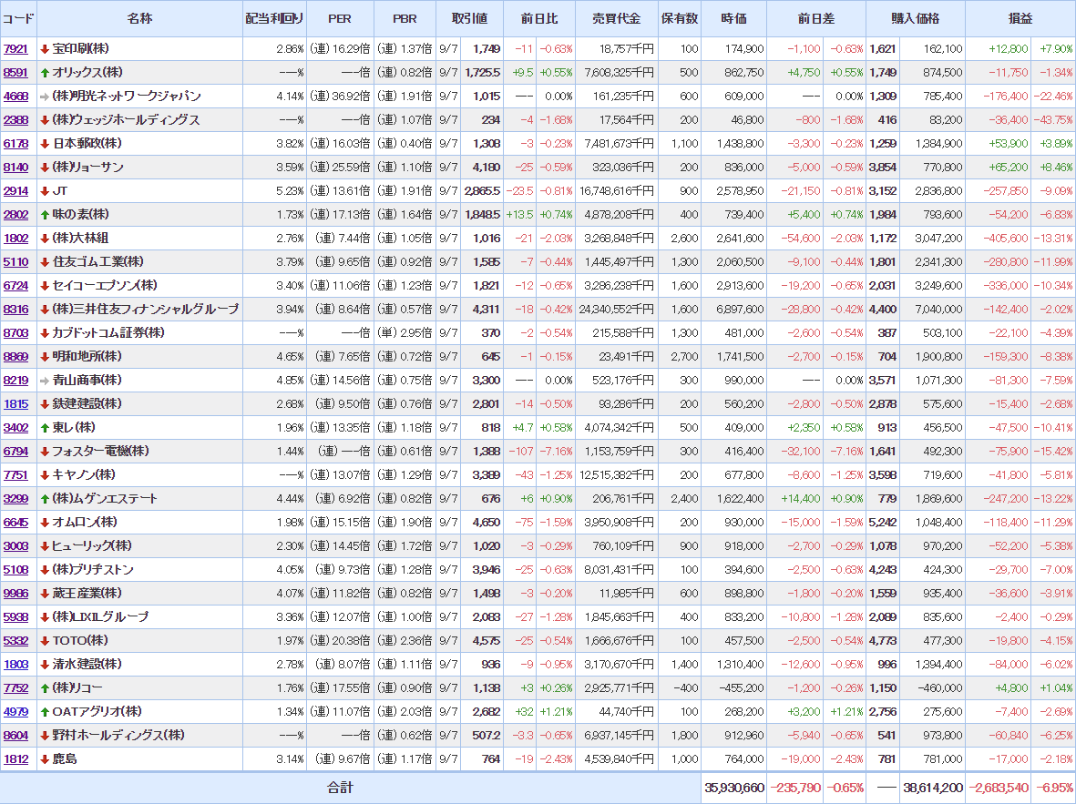Click the red down arrow beside 宝印刷(株)

tap(45, 49)
